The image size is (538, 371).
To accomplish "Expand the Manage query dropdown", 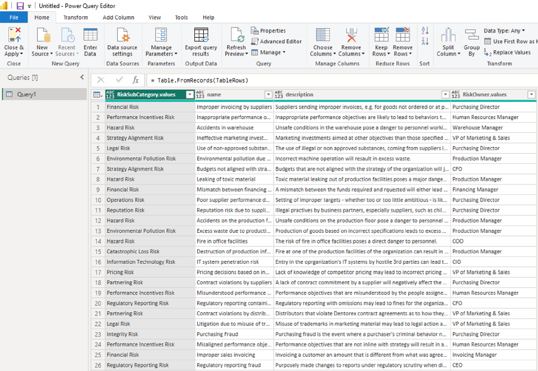I will pyautogui.click(x=268, y=52).
